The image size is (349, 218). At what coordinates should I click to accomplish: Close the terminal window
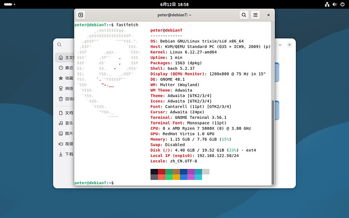[x=269, y=15]
